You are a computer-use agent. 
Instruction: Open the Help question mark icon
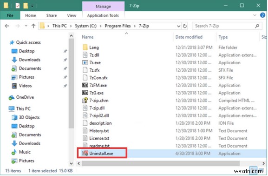(262, 15)
